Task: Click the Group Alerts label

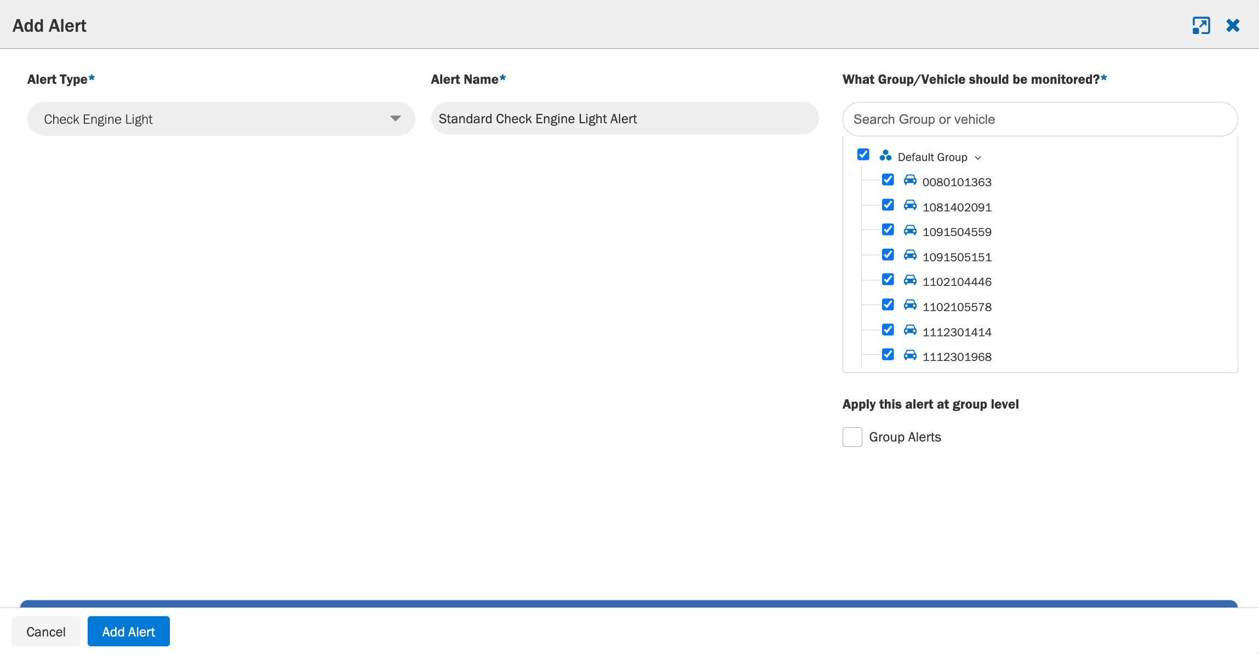Action: click(905, 437)
